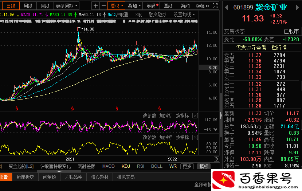
Task: Select the RSI indicator
Action: pyautogui.click(x=141, y=166)
